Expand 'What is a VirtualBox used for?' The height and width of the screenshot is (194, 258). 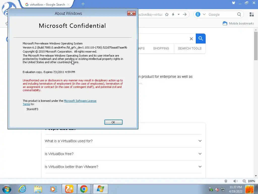(123, 141)
